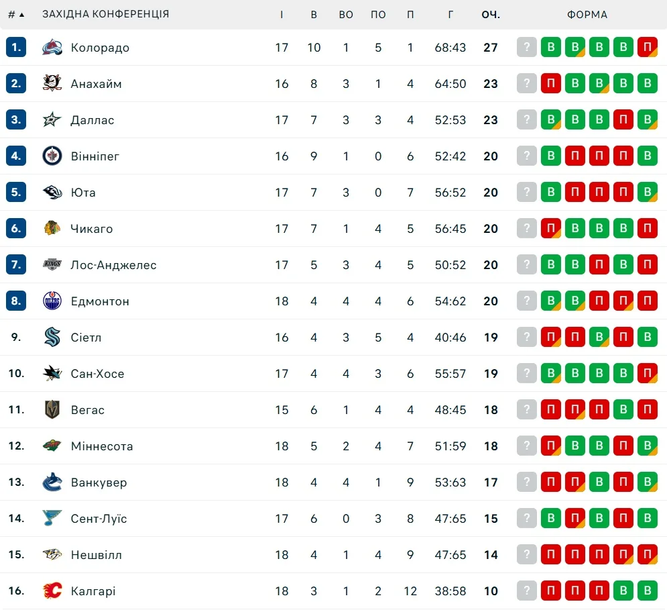This screenshot has width=667, height=610.
Task: Click the Anaheim Ducks team logo
Action: 52,84
